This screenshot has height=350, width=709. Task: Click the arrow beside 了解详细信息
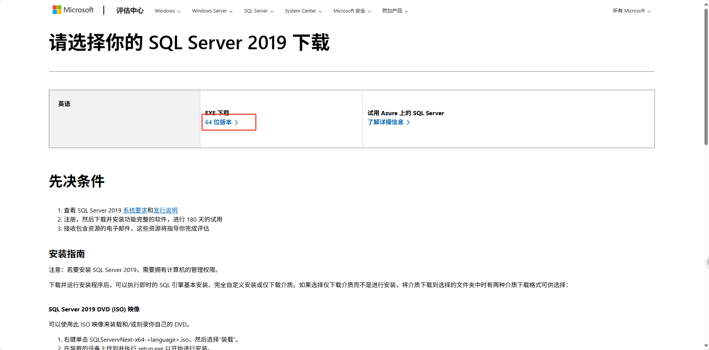tap(409, 122)
